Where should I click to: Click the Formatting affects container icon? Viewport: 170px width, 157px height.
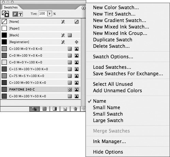15,14
